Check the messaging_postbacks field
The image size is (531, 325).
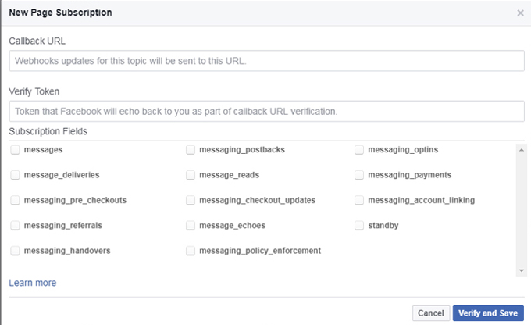191,150
